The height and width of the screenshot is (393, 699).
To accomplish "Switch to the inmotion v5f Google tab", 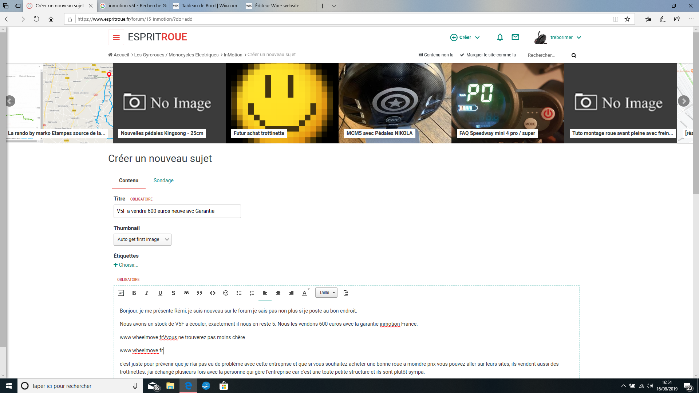I will coord(133,6).
